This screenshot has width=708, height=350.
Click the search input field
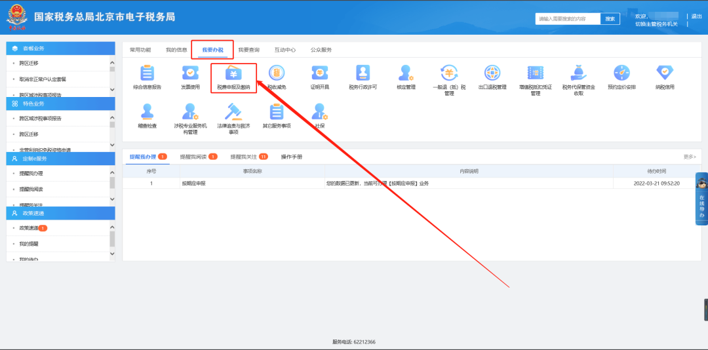tap(567, 19)
